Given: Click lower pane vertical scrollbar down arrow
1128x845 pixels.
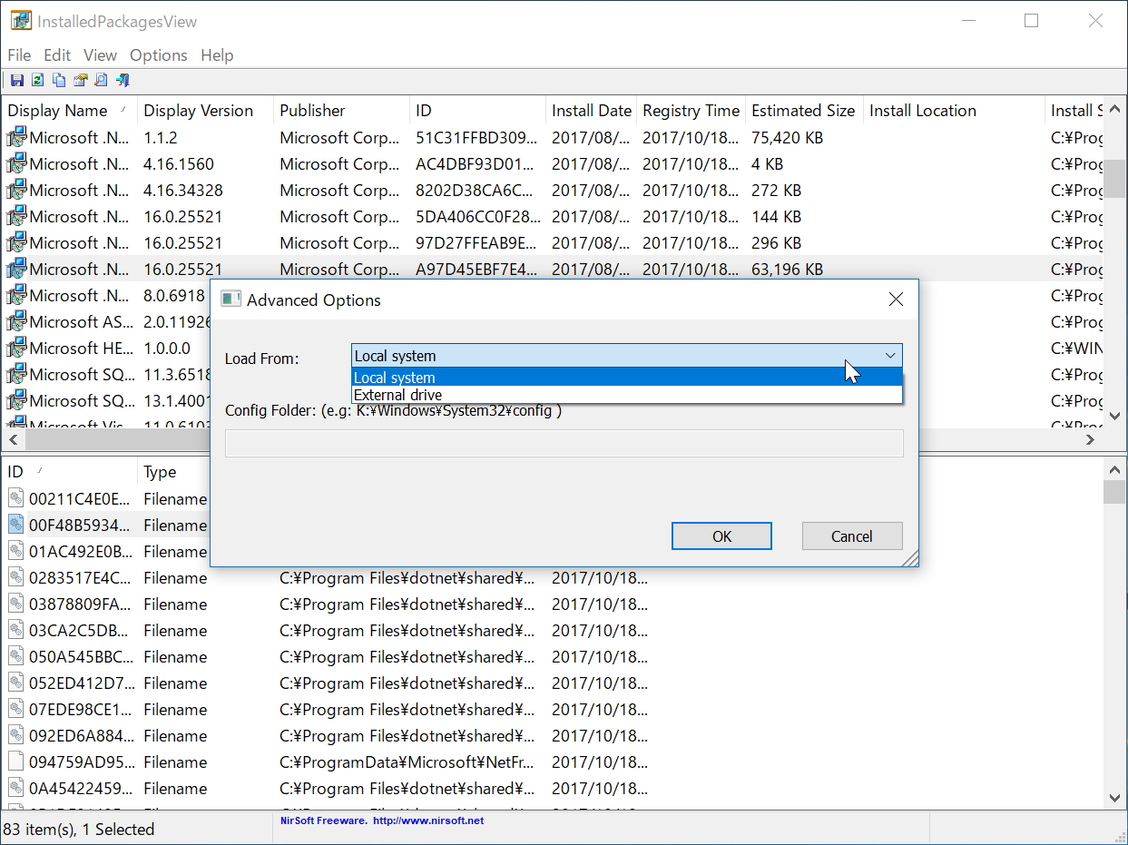Looking at the screenshot, I should click(1115, 798).
